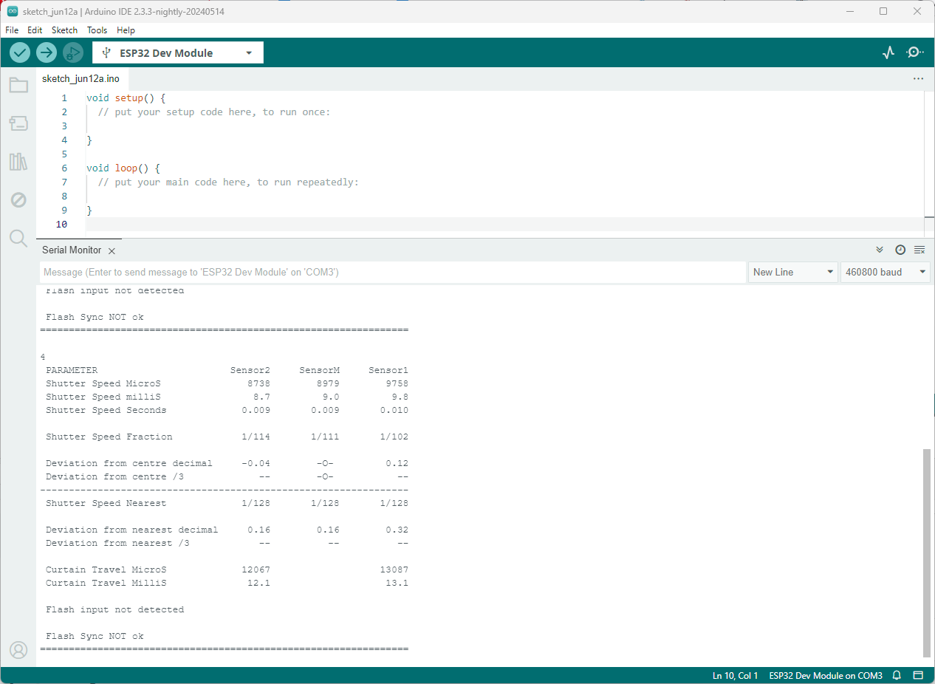Viewport: 935px width, 684px height.
Task: Open the Library Manager sidebar icon
Action: [x=18, y=162]
